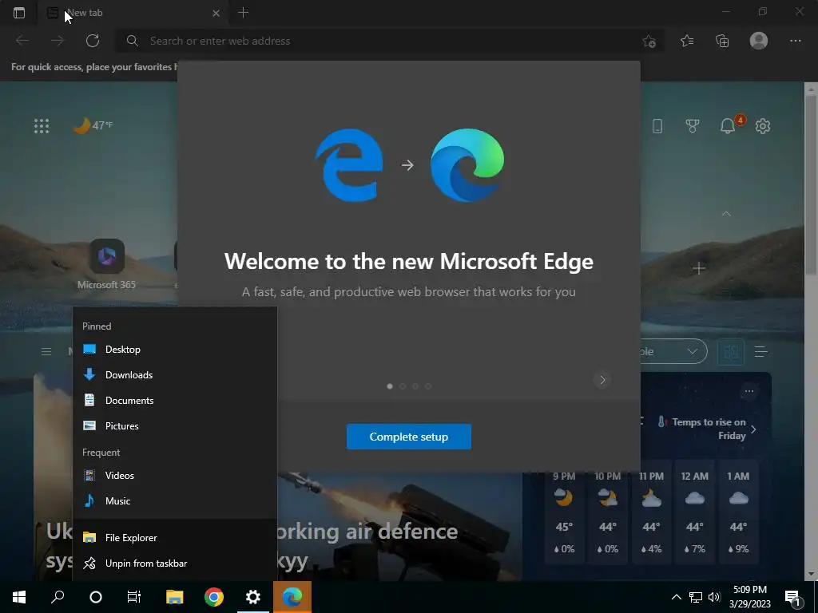Click the browser forward arrow

58,41
